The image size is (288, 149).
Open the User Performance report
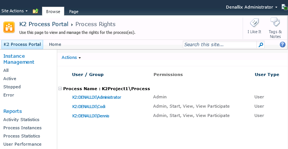[22, 144]
